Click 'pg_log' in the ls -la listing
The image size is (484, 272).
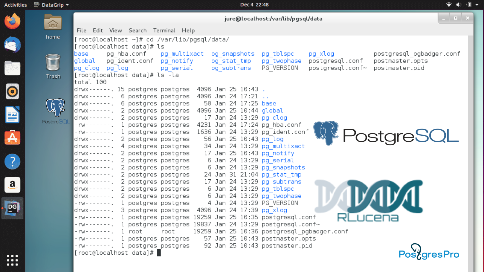click(273, 139)
